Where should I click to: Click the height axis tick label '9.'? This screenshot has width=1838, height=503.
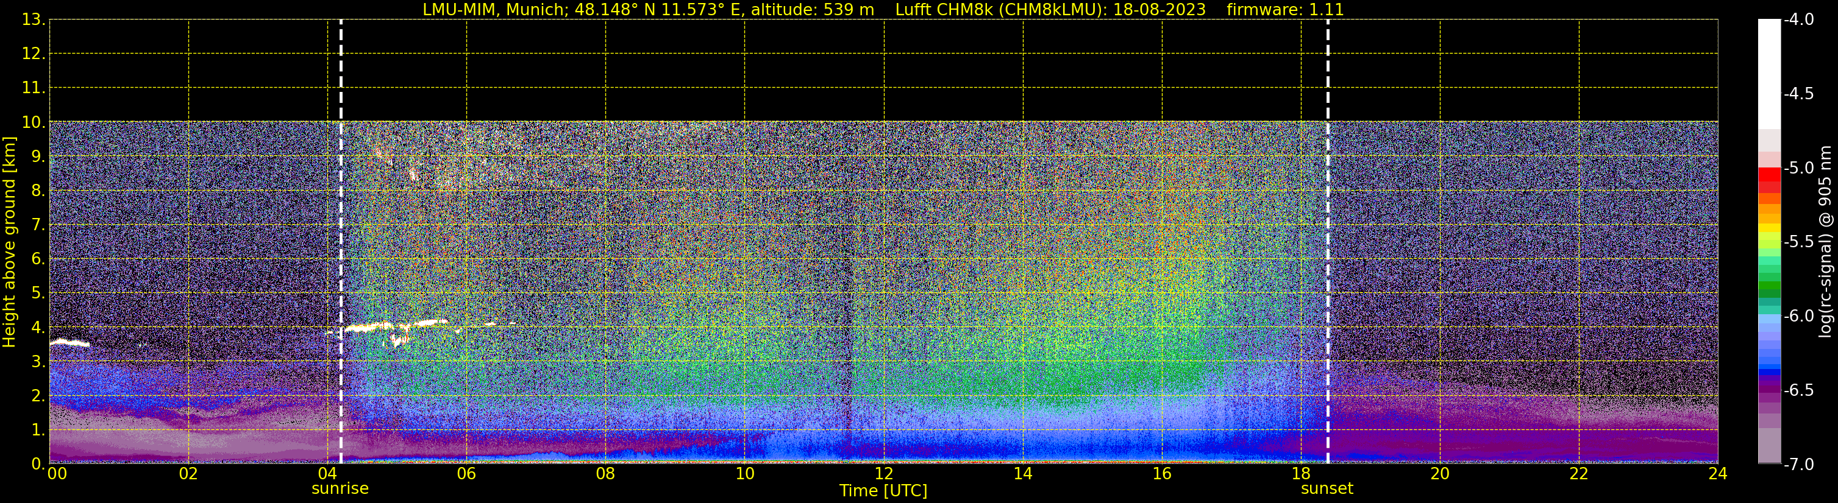click(x=38, y=157)
